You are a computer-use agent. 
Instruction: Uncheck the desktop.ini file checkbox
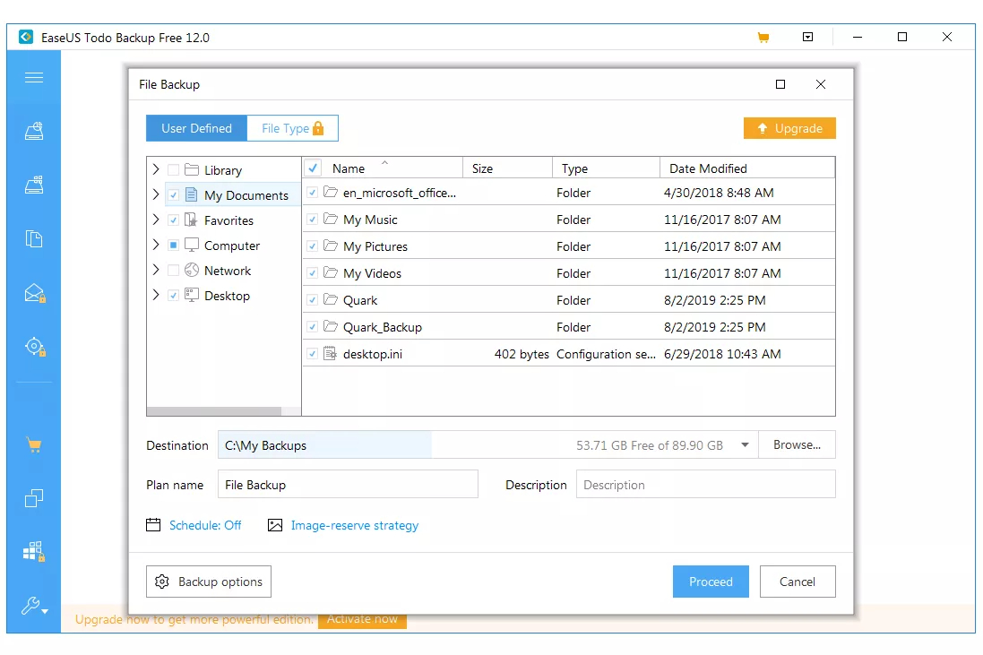click(x=312, y=354)
